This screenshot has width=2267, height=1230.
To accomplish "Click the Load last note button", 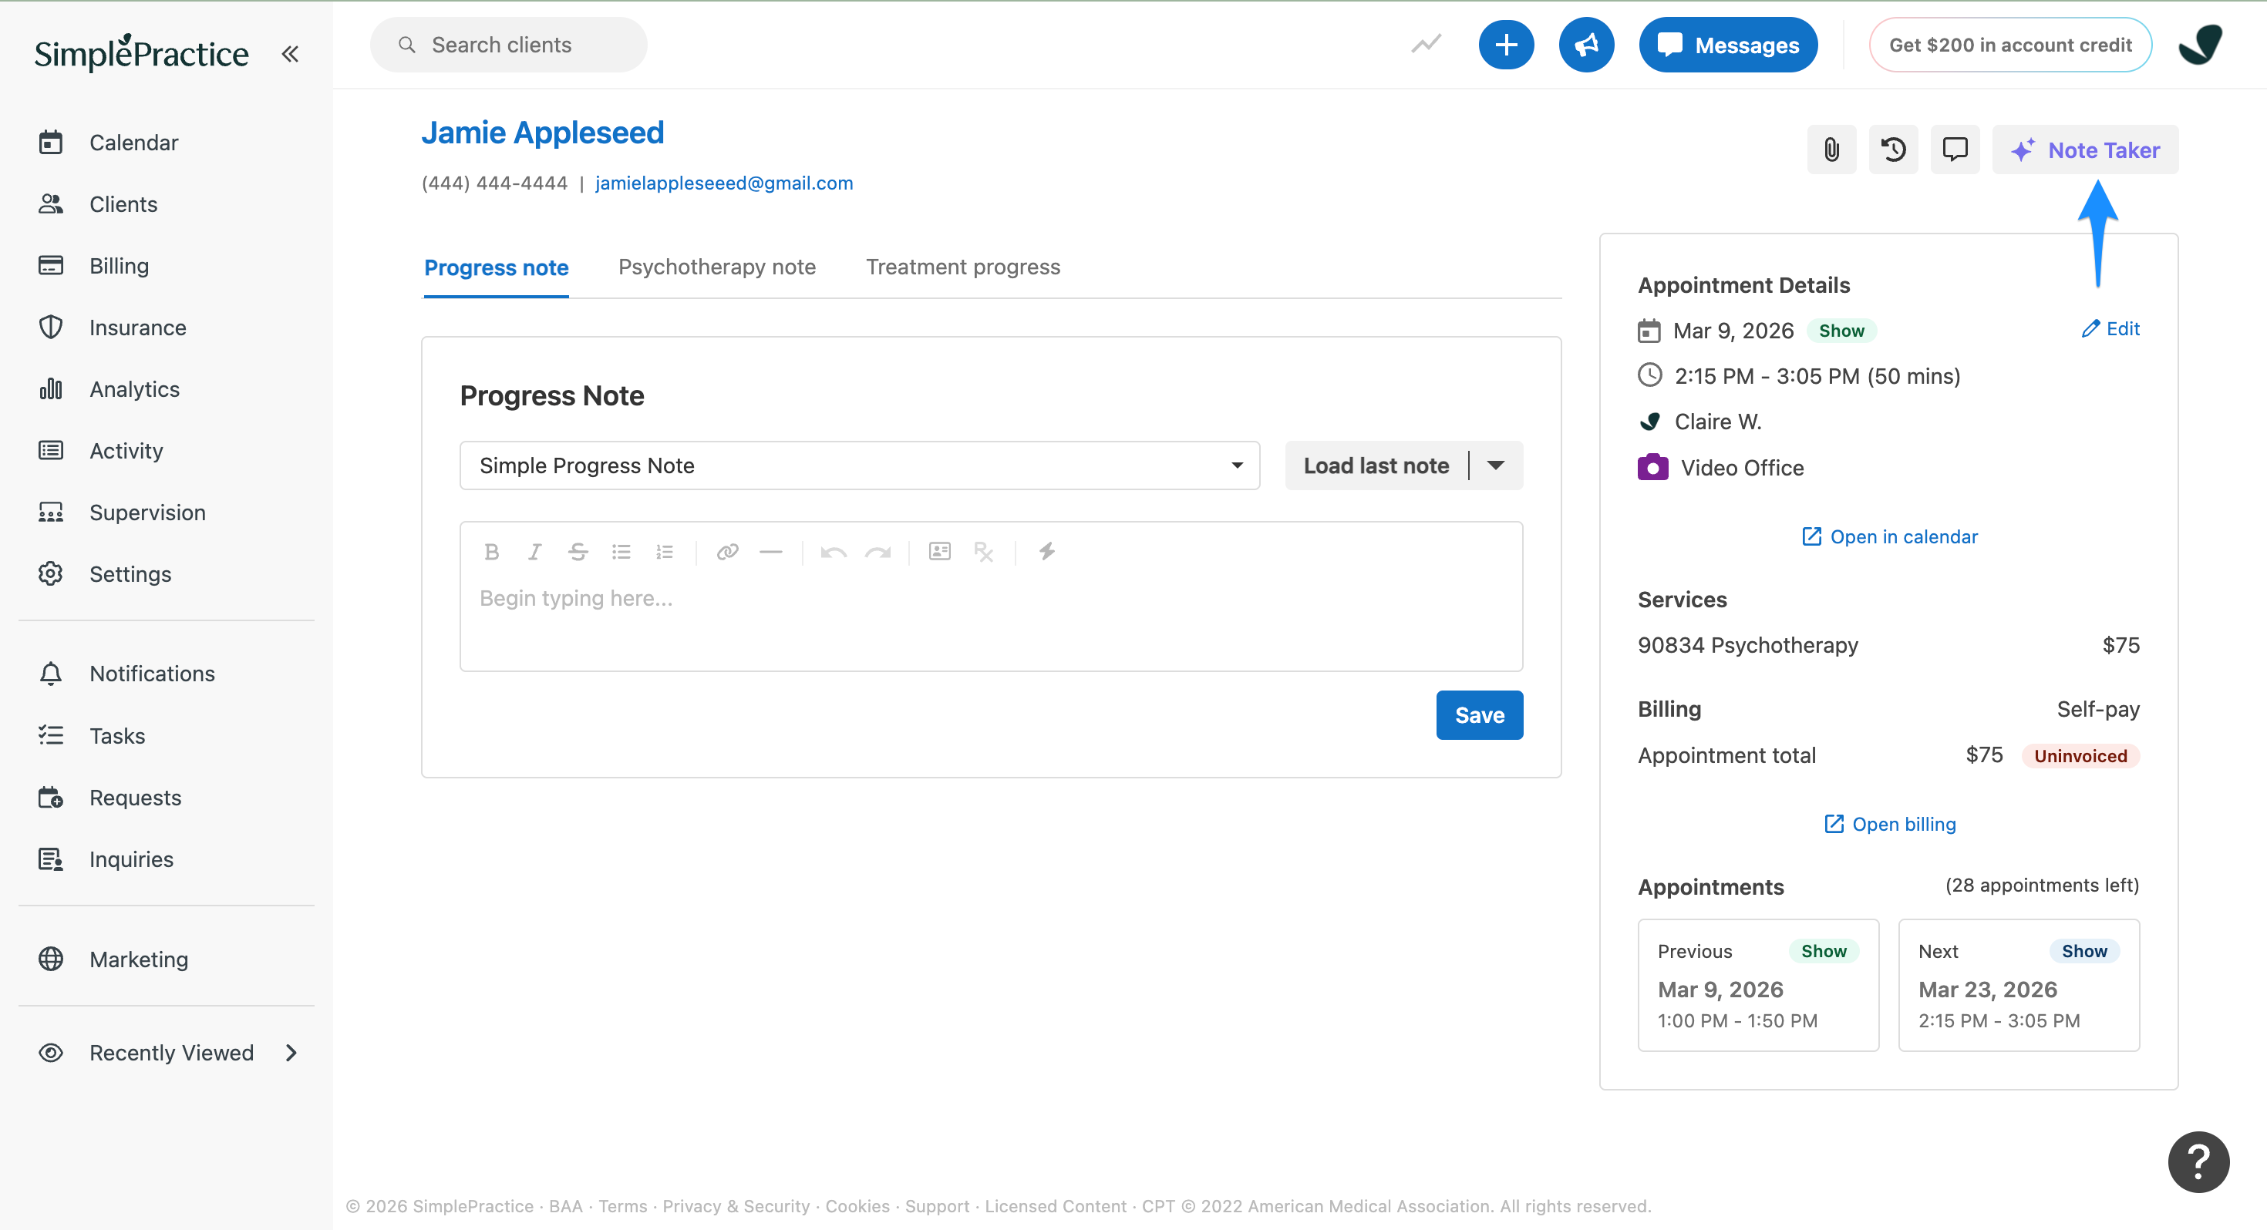I will click(1376, 465).
